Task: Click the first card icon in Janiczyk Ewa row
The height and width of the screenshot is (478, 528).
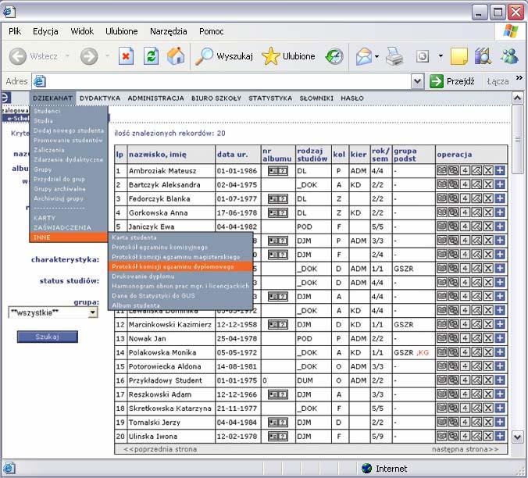Action: [442, 227]
